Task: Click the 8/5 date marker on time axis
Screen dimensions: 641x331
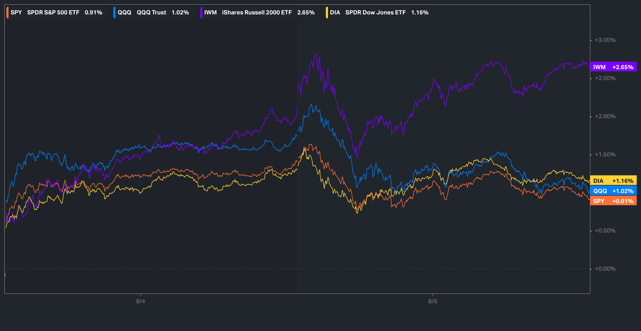Action: (x=433, y=301)
